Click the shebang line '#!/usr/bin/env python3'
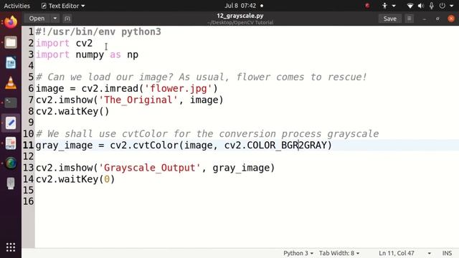The width and height of the screenshot is (459, 258). pos(98,32)
